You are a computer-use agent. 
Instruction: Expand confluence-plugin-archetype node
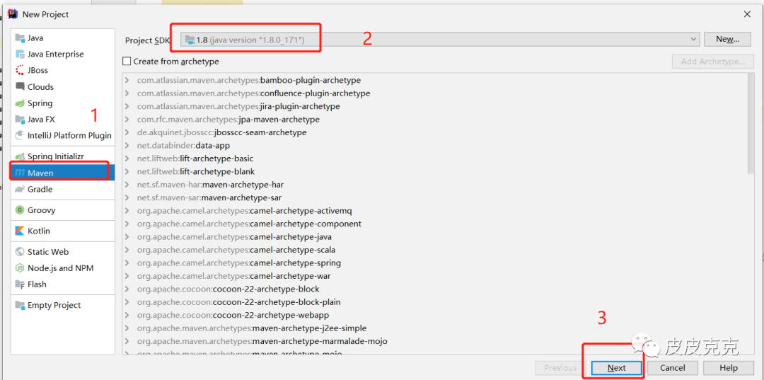127,93
